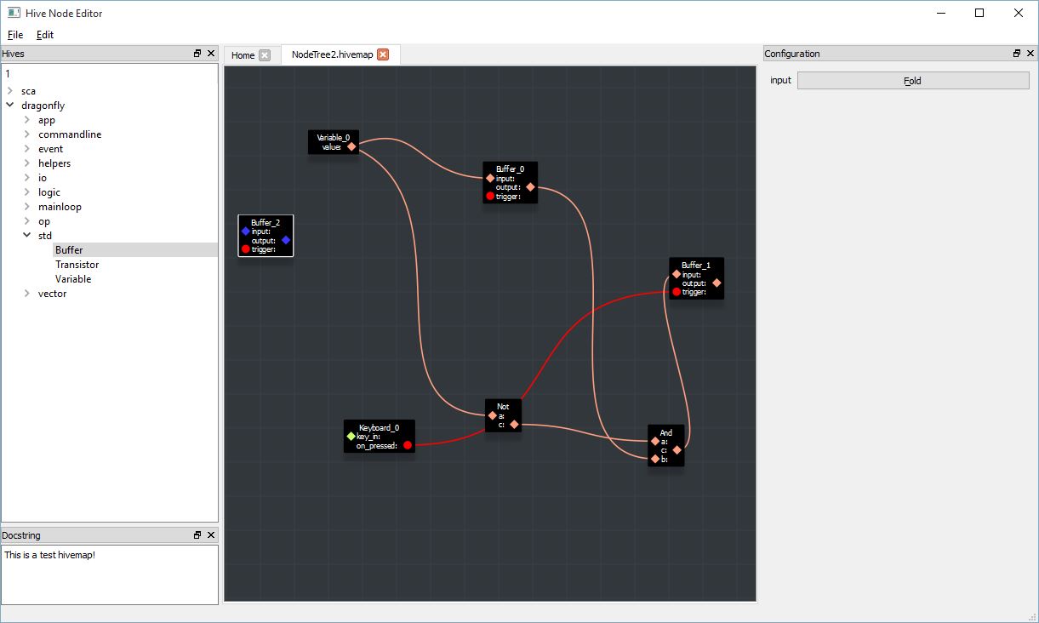The height and width of the screenshot is (623, 1039).
Task: Click Not node output c pin
Action: tap(514, 425)
